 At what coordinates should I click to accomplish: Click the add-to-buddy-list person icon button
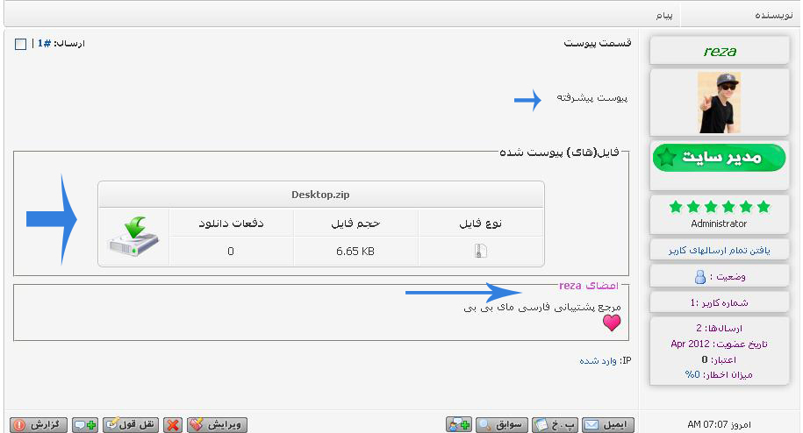click(459, 425)
